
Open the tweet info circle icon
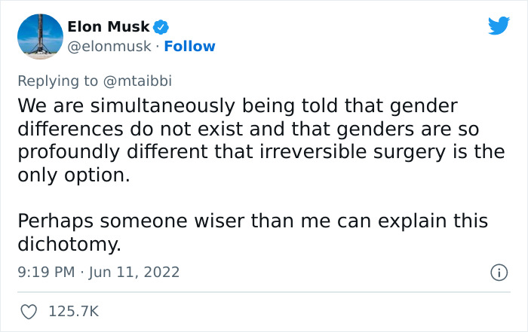click(498, 272)
